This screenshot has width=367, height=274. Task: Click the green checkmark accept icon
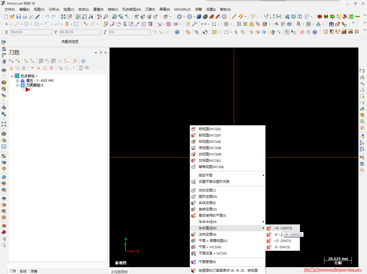point(309,32)
